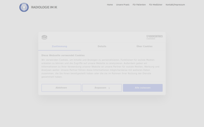Open the Usercentrics Cookiebot link
This screenshot has height=127, width=204.
154,37
